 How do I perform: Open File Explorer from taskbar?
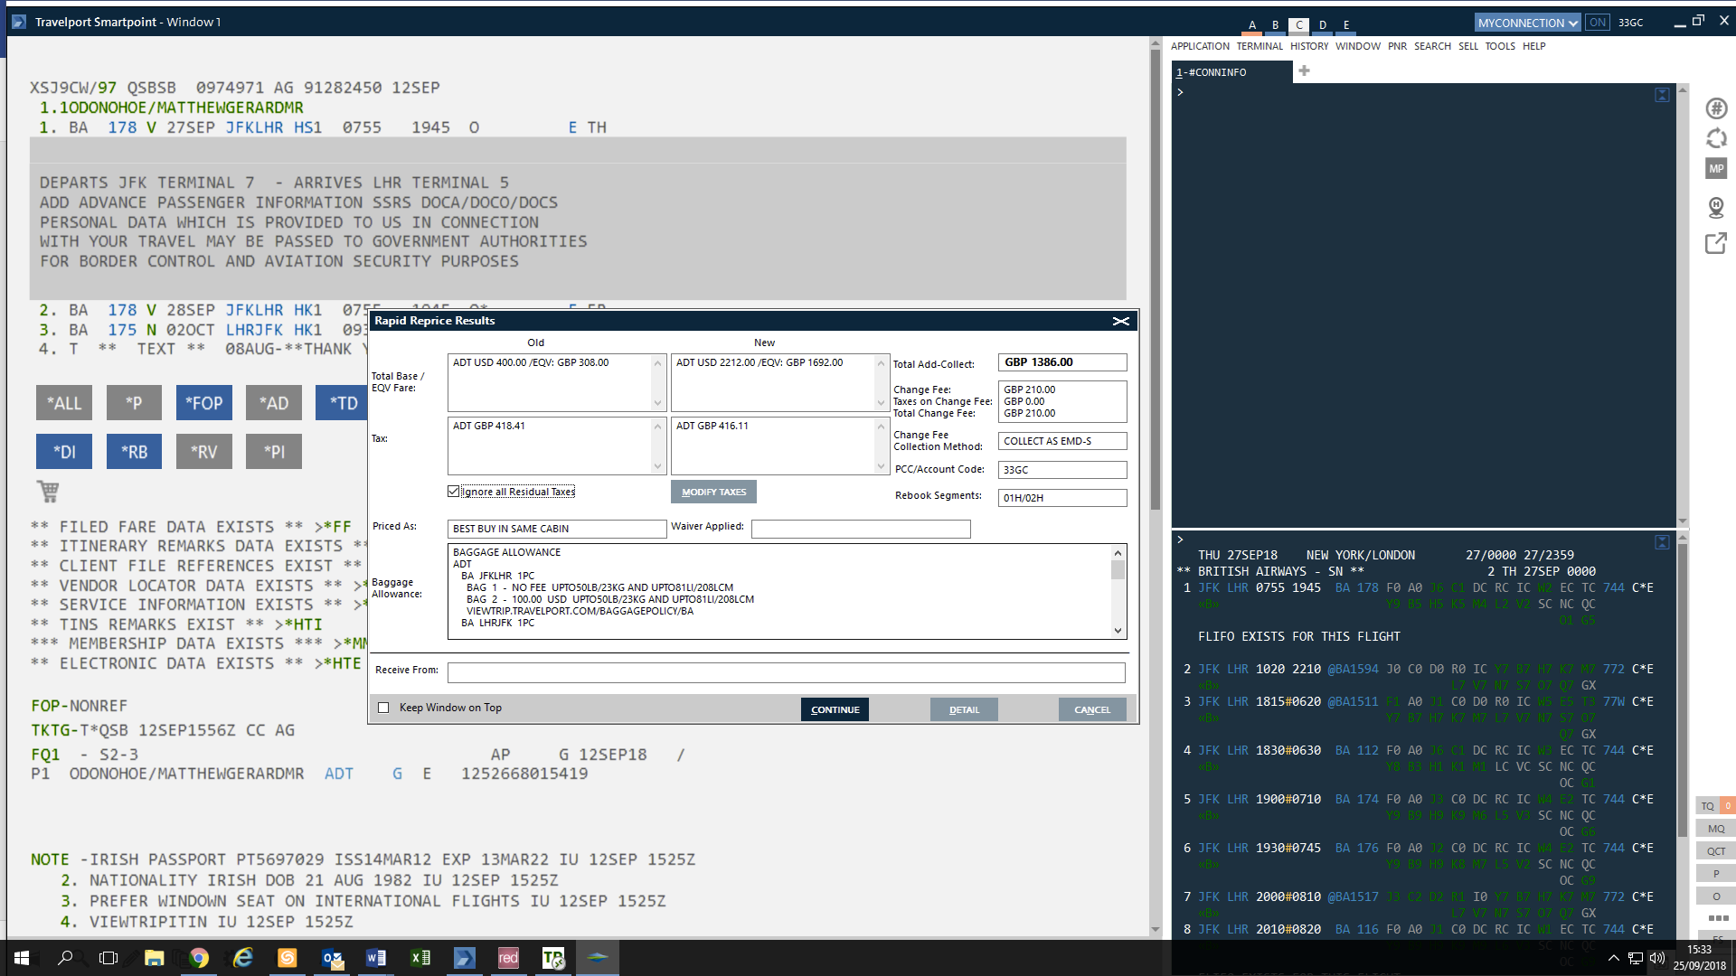154,958
